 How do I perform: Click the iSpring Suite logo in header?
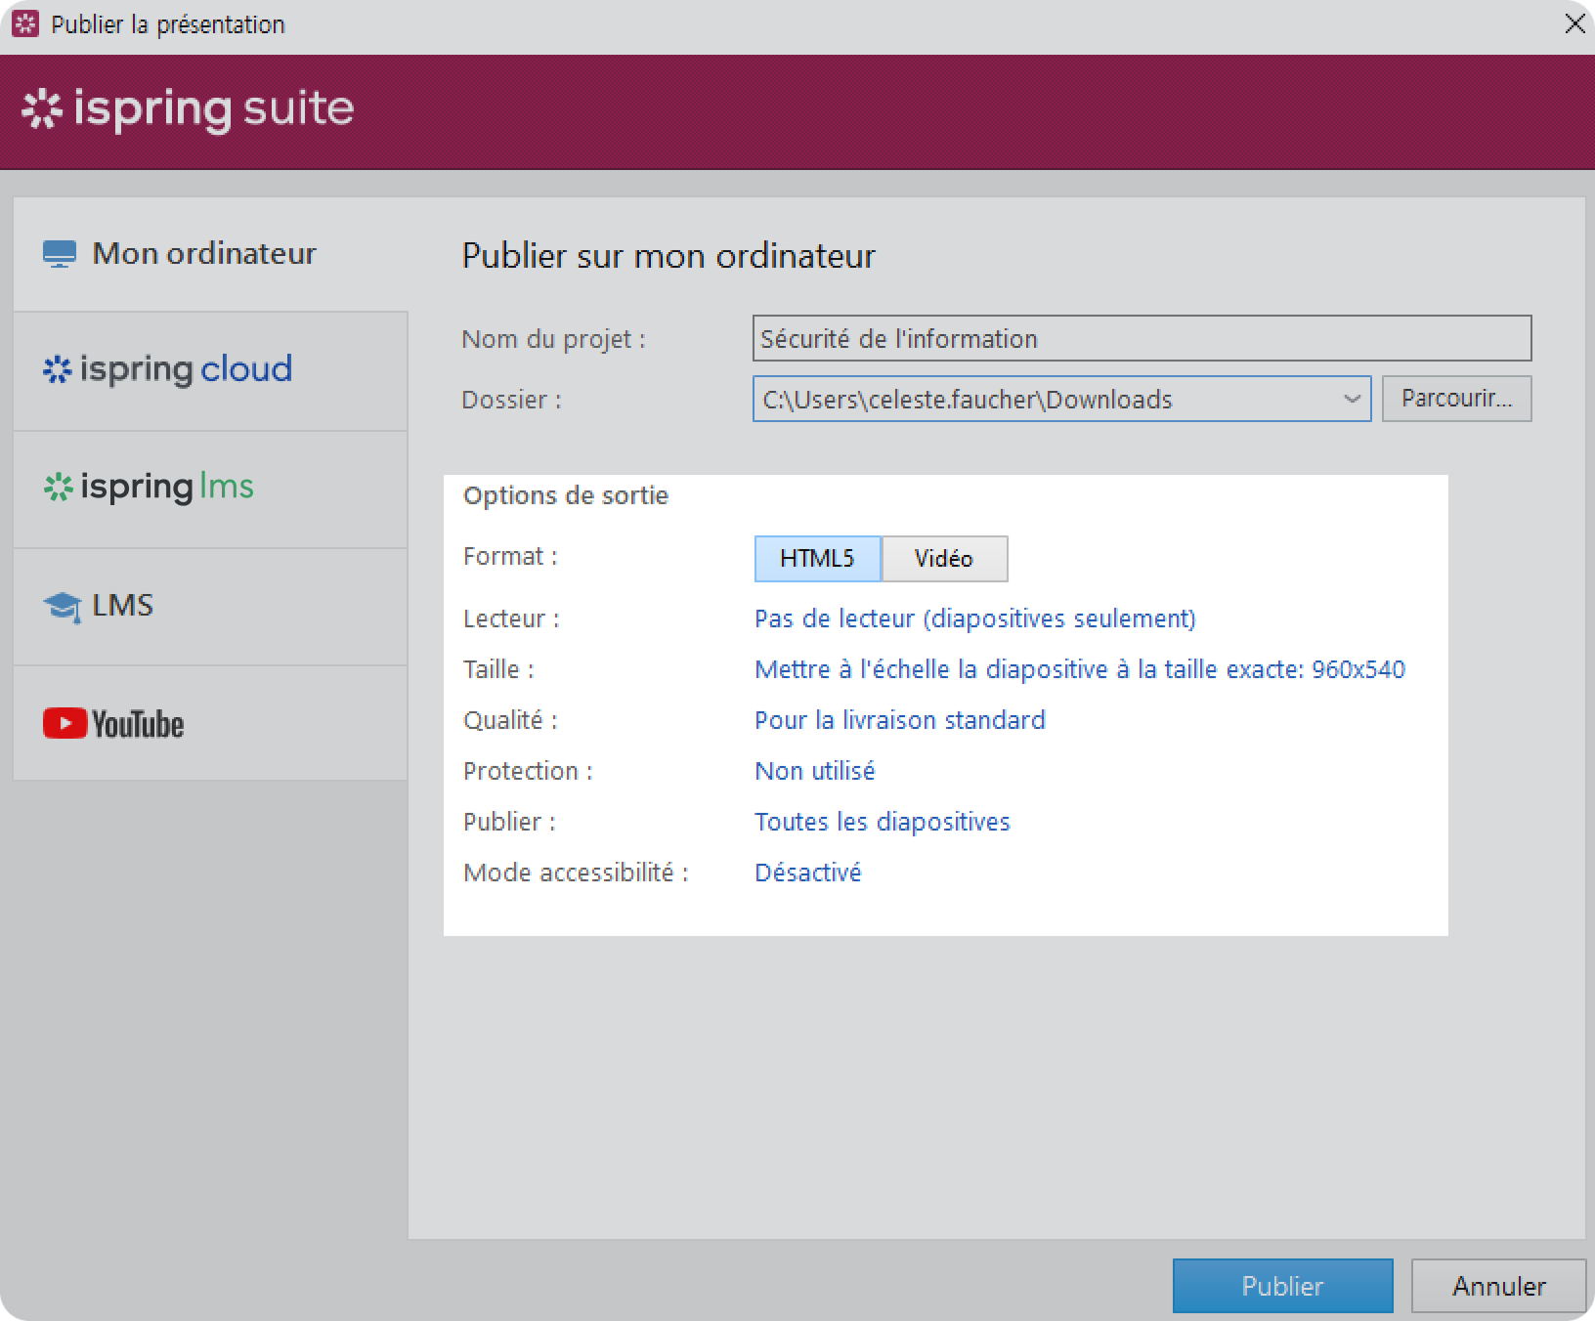coord(188,109)
